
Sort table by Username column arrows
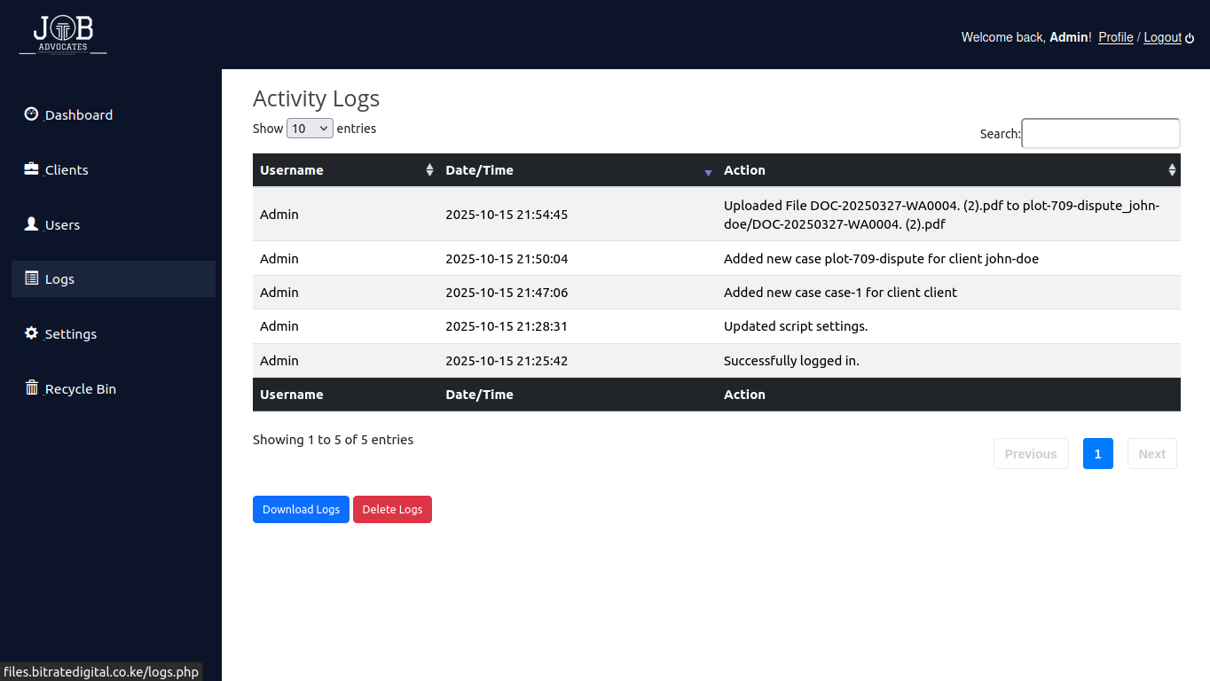point(429,170)
